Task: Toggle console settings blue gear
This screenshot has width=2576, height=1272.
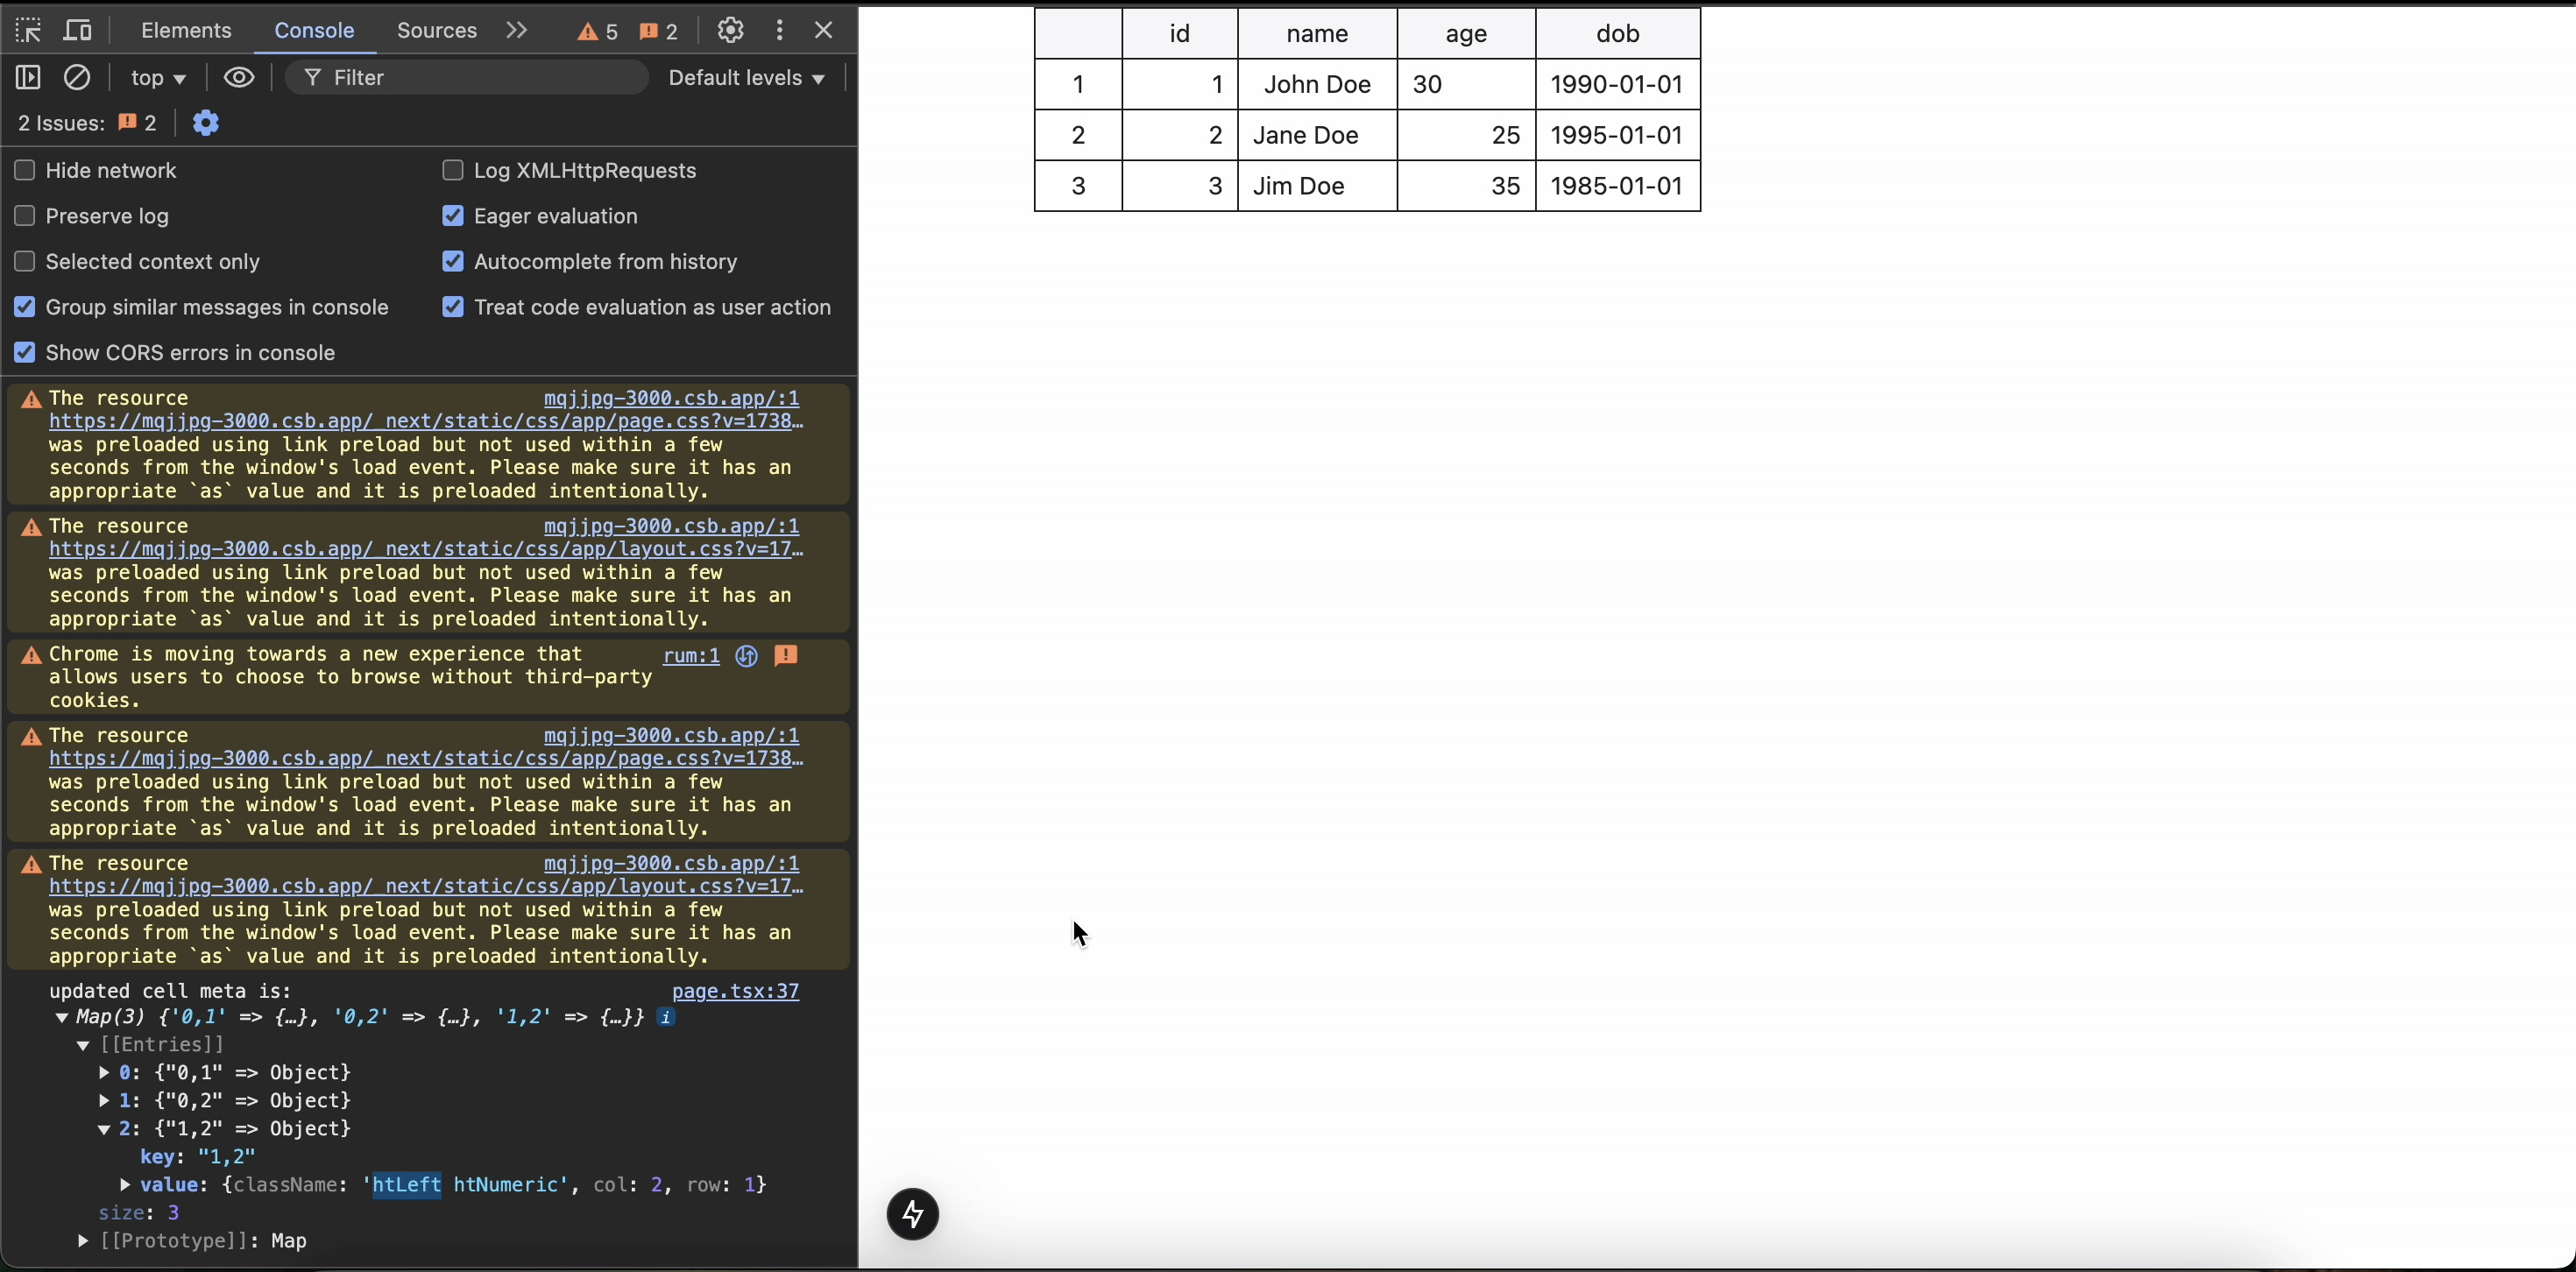Action: click(206, 123)
